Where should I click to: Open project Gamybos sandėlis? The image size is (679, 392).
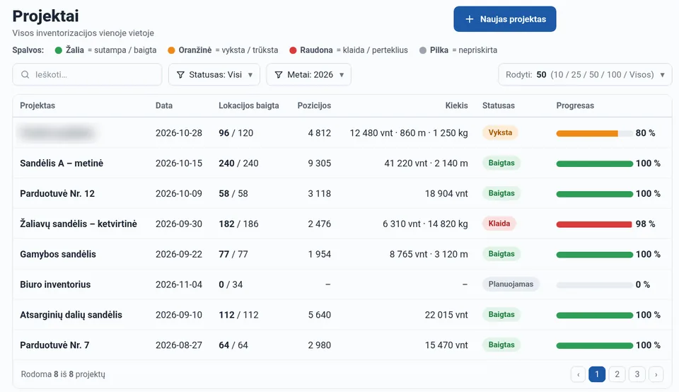coord(58,254)
